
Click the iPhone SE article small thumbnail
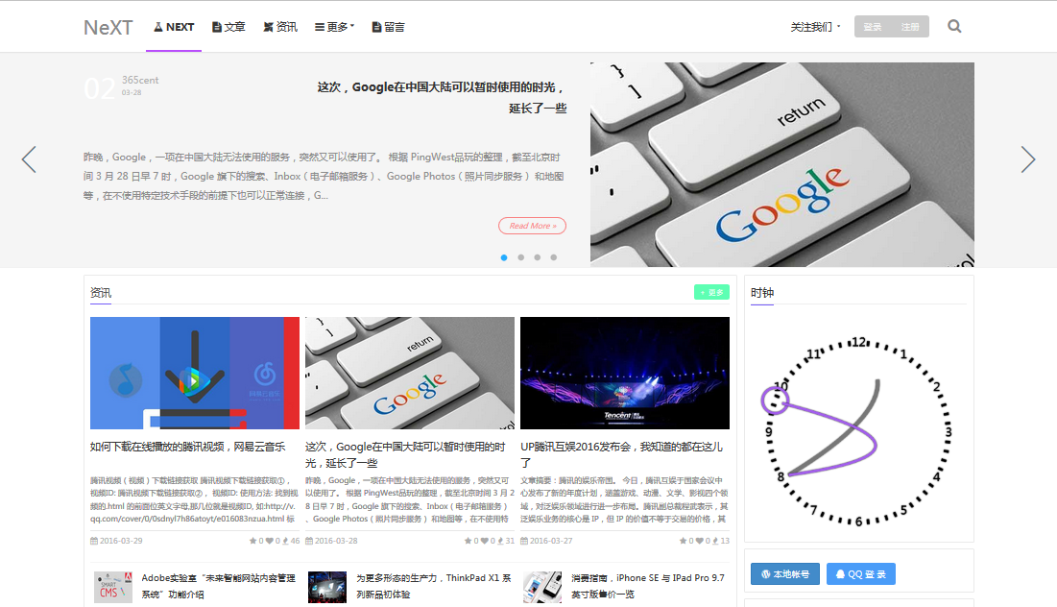click(542, 587)
